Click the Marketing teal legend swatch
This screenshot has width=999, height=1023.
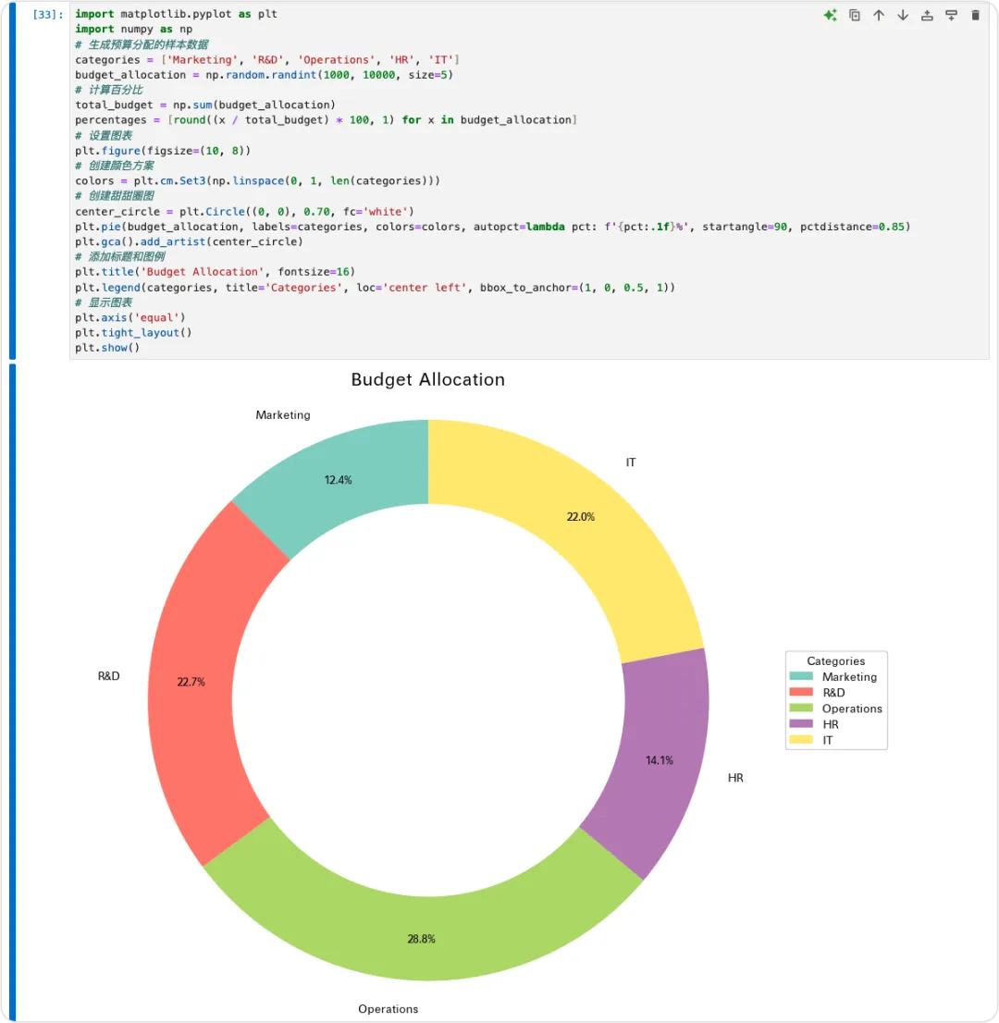[x=801, y=676]
